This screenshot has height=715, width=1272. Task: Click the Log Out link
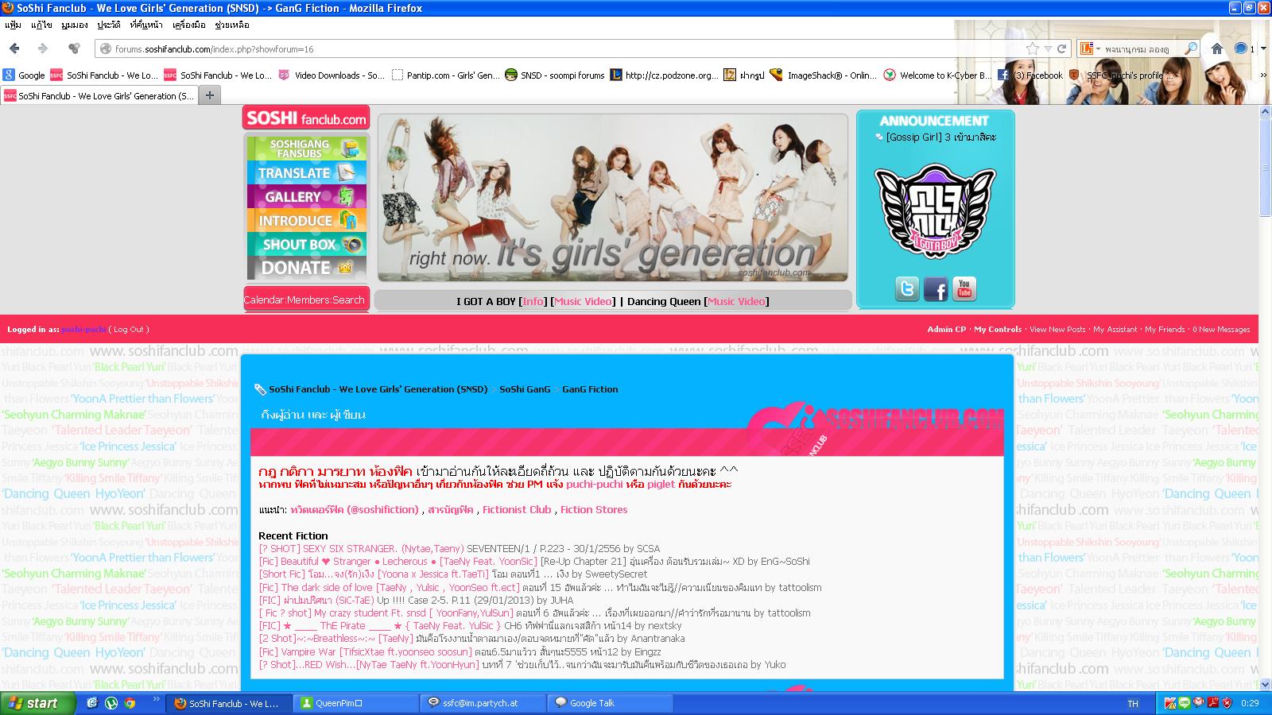pos(129,330)
